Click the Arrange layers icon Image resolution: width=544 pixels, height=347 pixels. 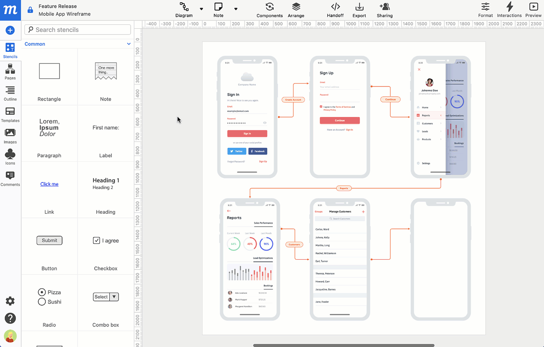pyautogui.click(x=296, y=9)
